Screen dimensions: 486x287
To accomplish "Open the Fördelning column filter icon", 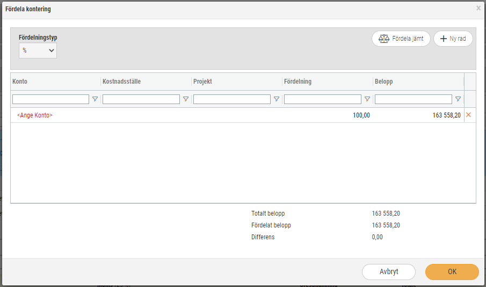I will [x=367, y=99].
